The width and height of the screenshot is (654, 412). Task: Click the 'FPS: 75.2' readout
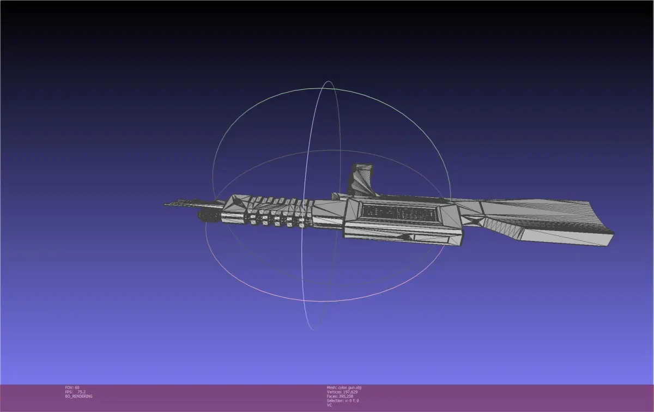75,392
